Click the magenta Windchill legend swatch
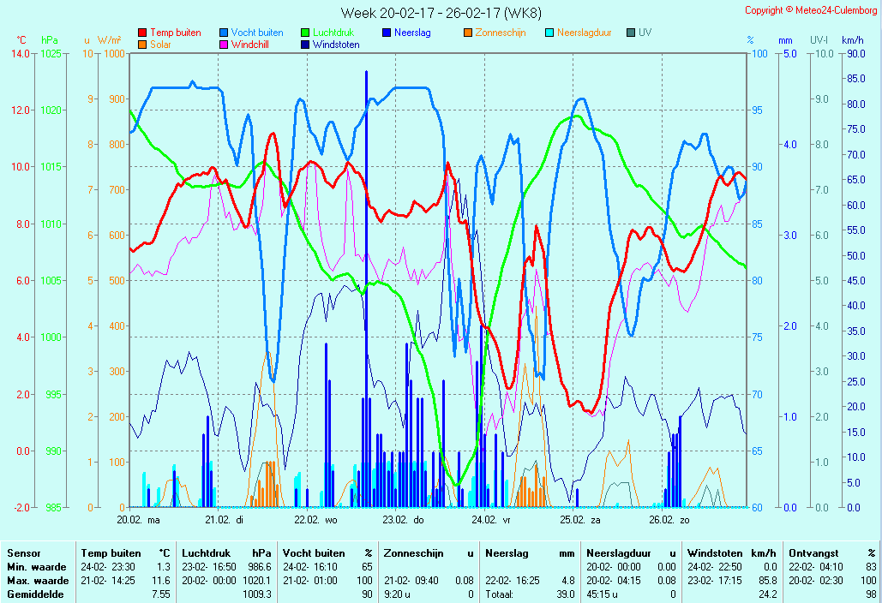Screen dimensions: 882x603 click(224, 45)
